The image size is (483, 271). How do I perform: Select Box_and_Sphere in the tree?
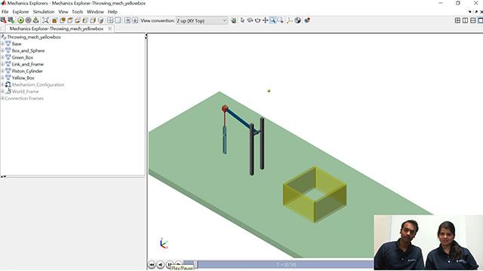pyautogui.click(x=28, y=50)
